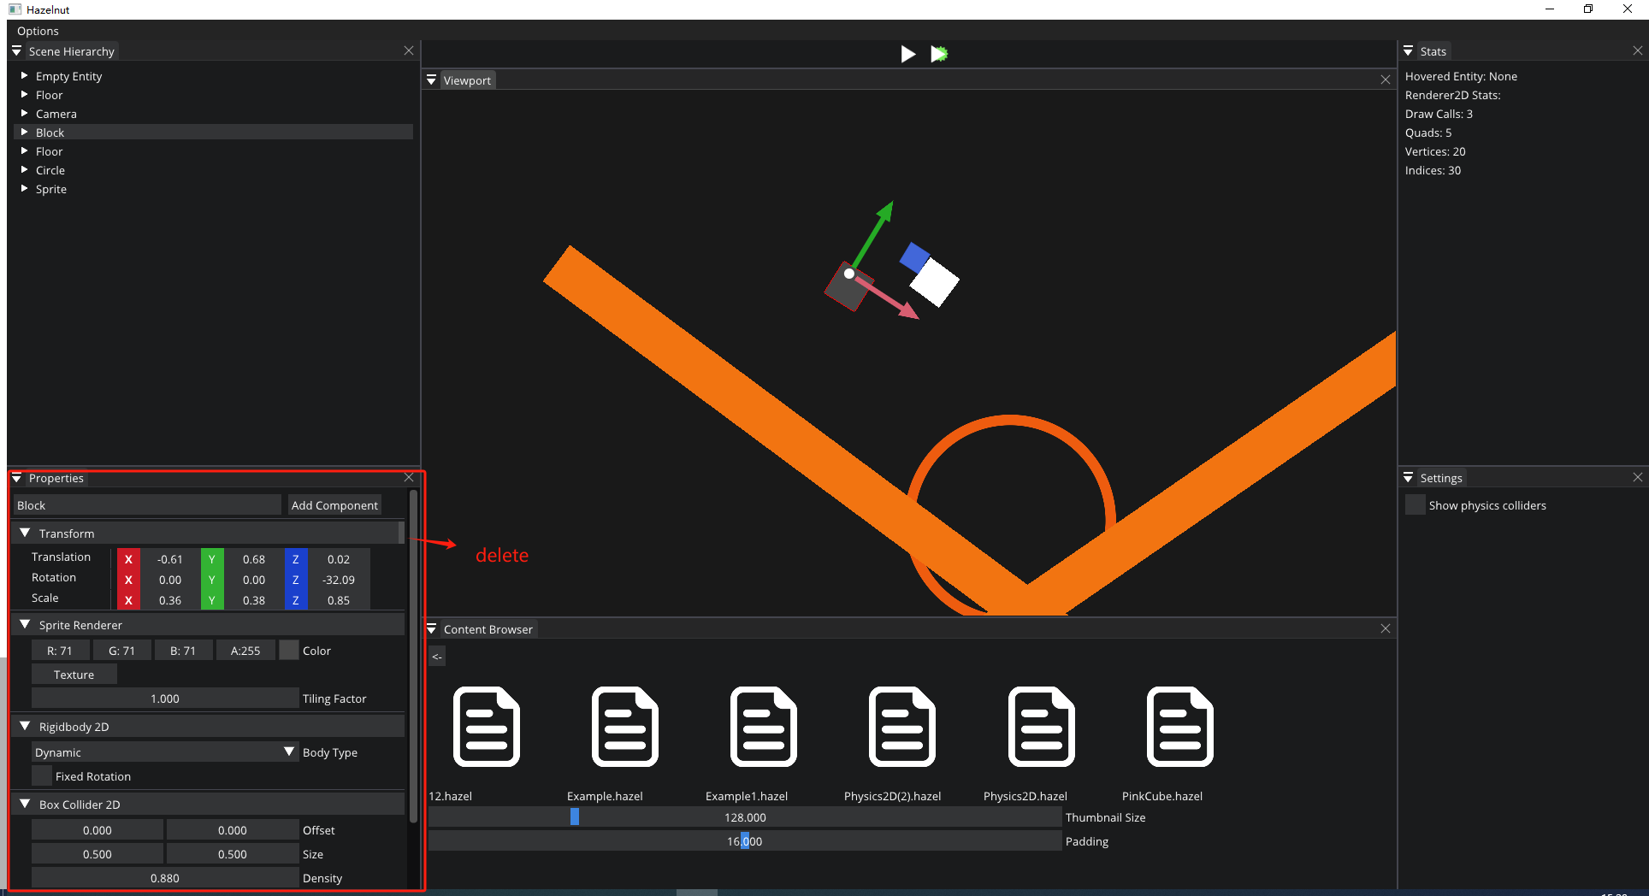
Task: Click the Translation X value -0.61
Action: [x=170, y=559]
